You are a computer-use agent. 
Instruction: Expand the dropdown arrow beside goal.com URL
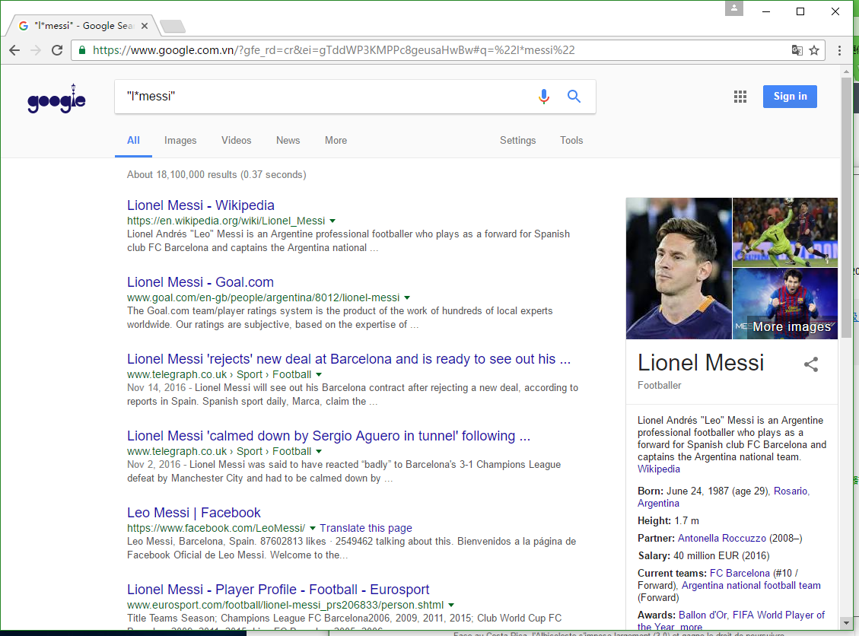pyautogui.click(x=407, y=298)
